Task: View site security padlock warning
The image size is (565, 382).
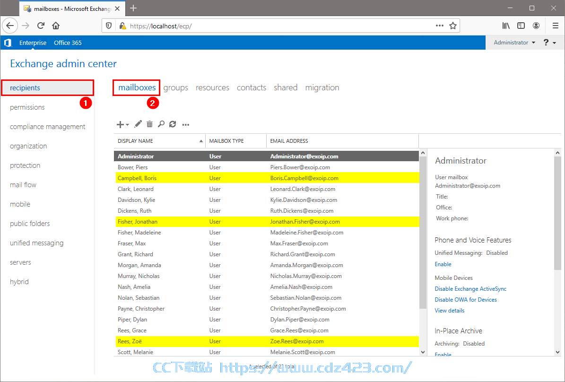Action: click(122, 26)
